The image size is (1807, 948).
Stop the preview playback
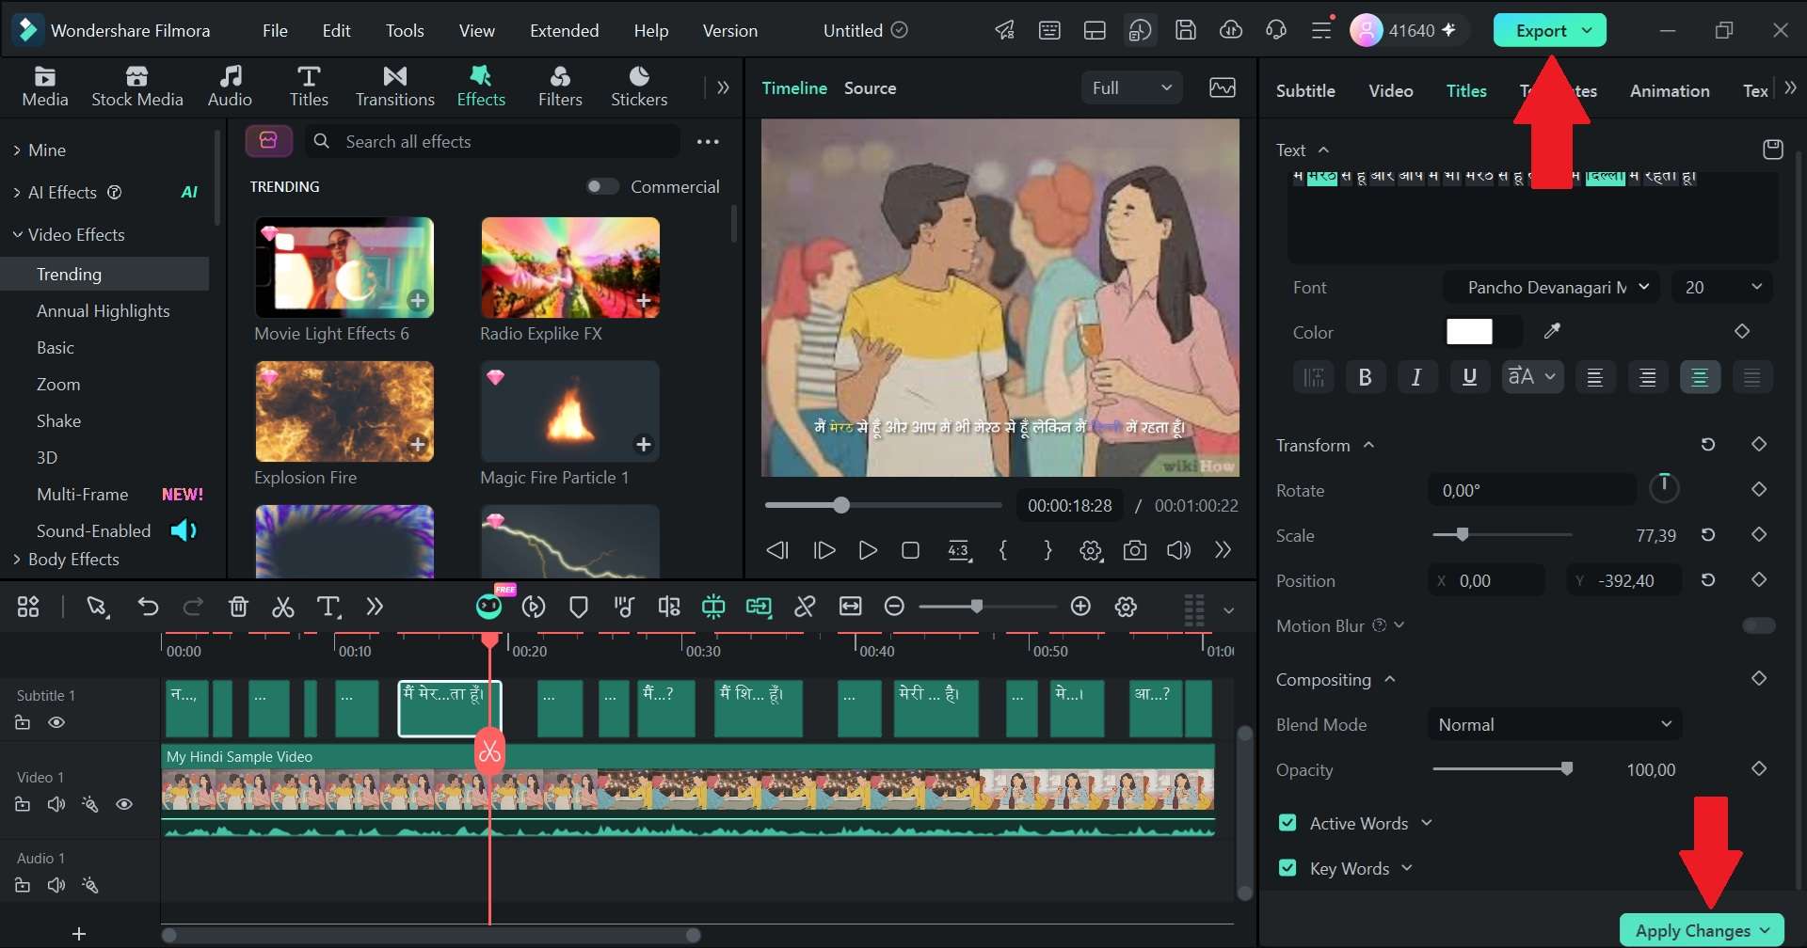tap(910, 550)
